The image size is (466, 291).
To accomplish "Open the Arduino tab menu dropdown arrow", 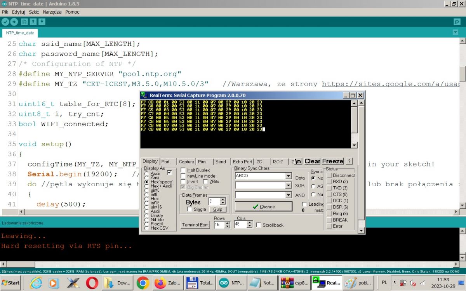I will click(456, 33).
